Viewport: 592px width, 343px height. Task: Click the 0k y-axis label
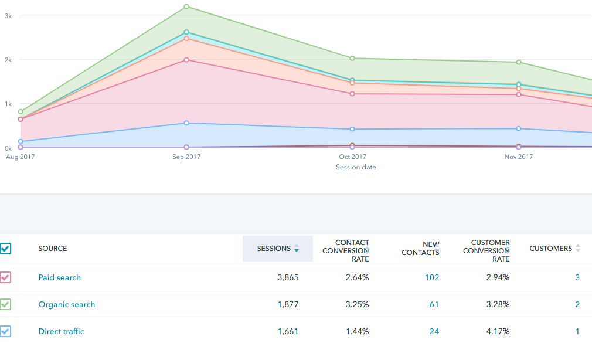click(x=8, y=148)
